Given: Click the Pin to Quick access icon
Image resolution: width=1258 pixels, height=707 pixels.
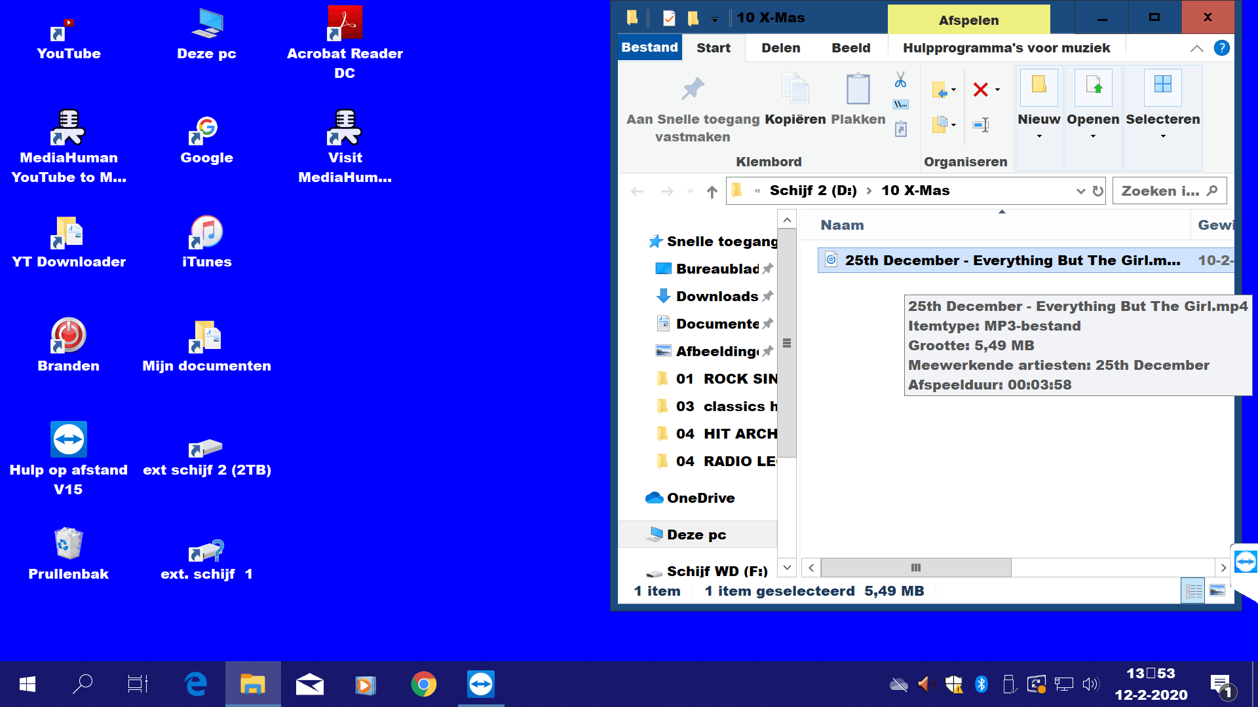Looking at the screenshot, I should click(x=693, y=88).
